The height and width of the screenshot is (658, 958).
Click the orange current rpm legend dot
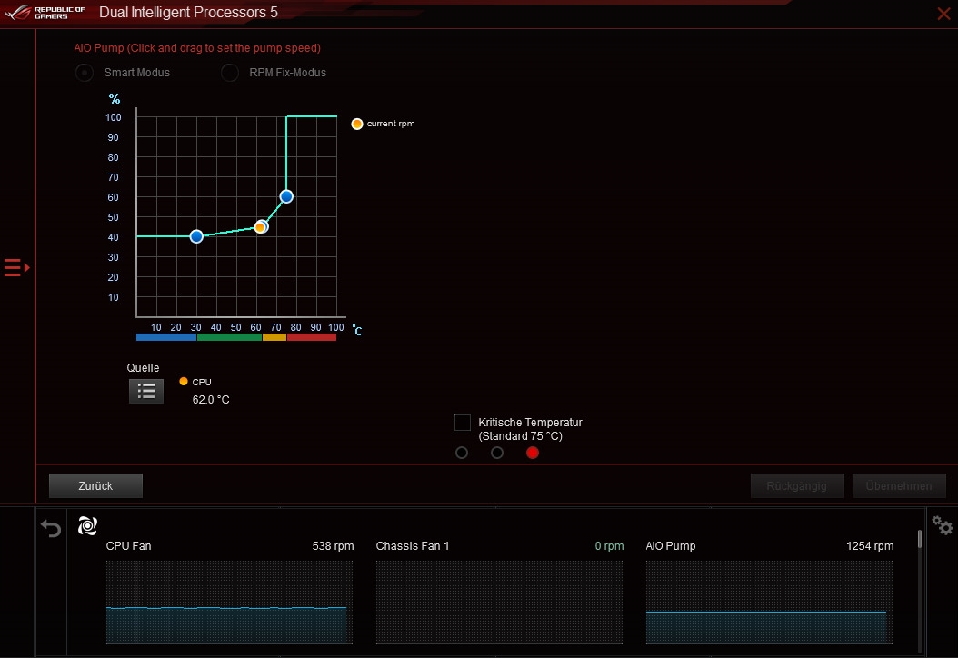[357, 124]
